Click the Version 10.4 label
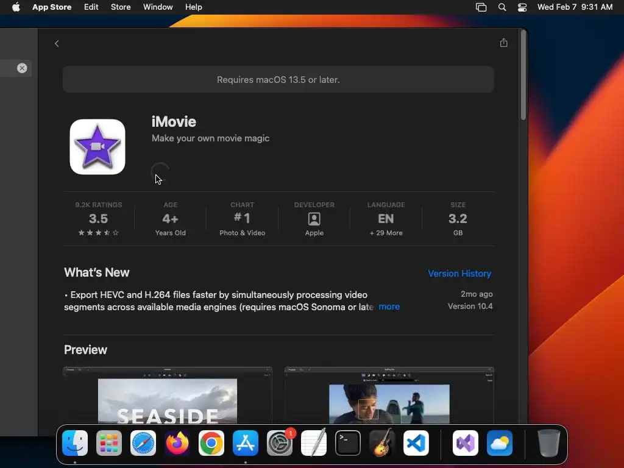The height and width of the screenshot is (468, 624). point(470,306)
